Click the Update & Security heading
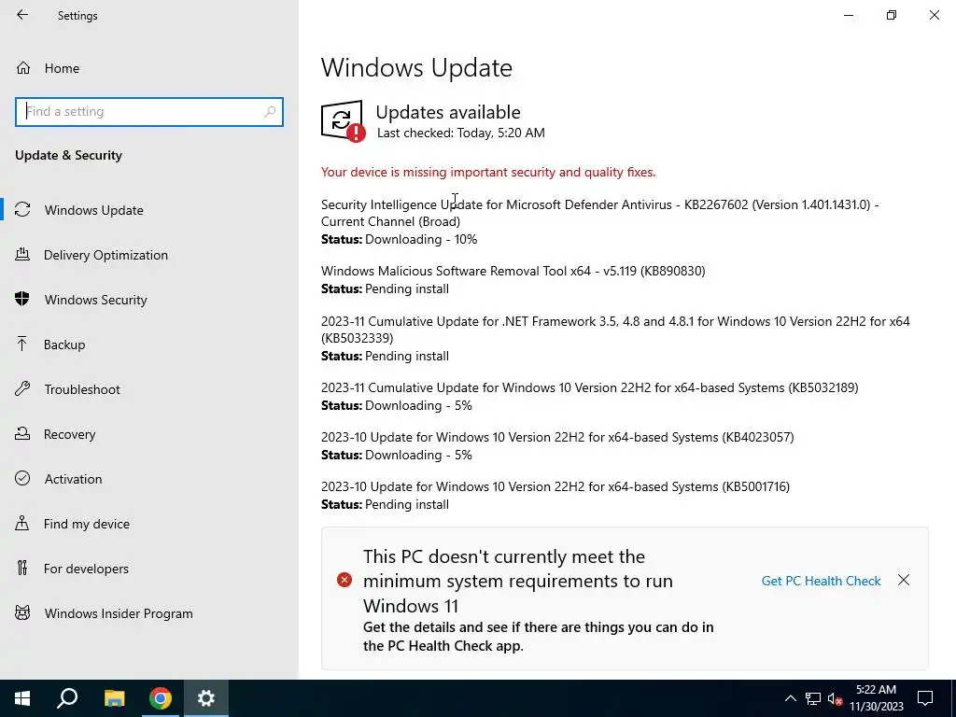 tap(68, 155)
